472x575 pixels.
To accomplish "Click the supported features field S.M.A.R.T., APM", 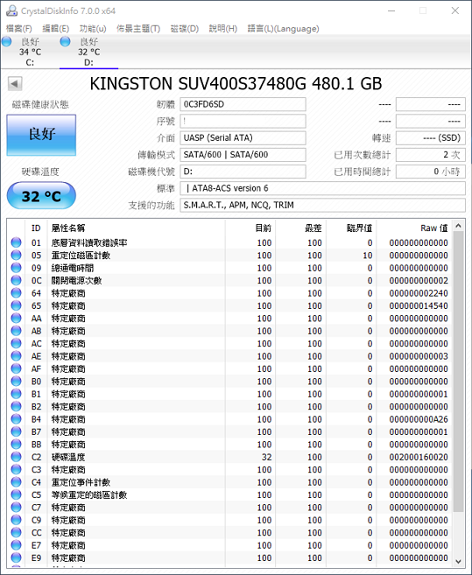I will (322, 205).
